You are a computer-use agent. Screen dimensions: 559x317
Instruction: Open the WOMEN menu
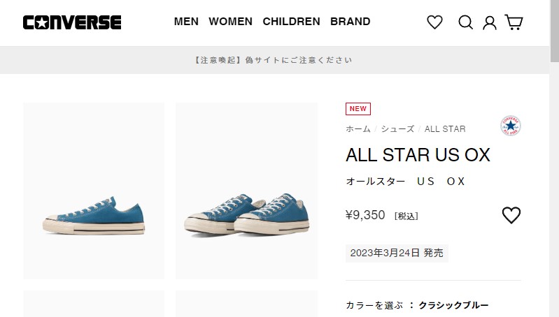tap(230, 22)
